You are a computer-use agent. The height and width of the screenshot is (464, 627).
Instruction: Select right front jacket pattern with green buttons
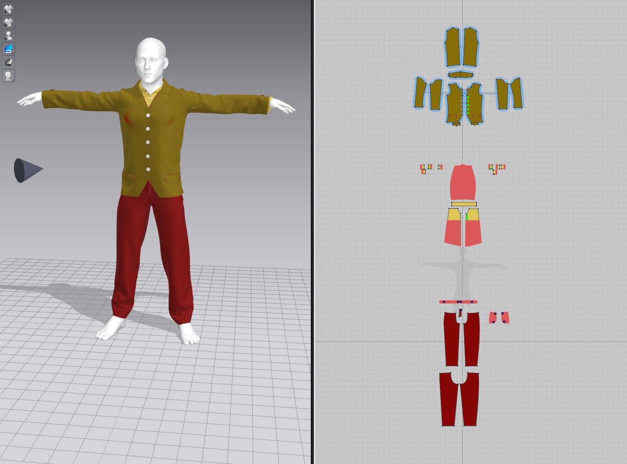[x=474, y=104]
